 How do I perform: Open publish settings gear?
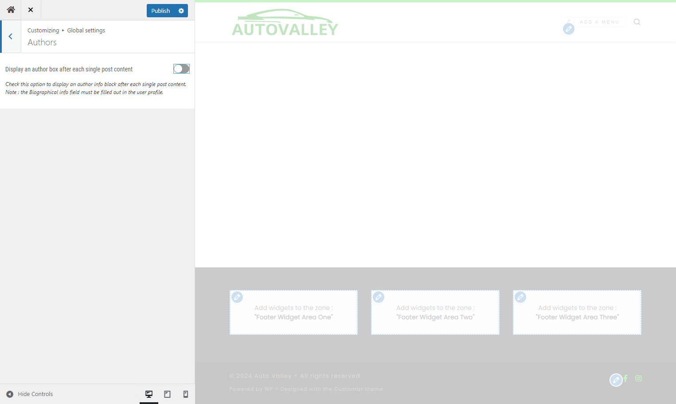181,11
